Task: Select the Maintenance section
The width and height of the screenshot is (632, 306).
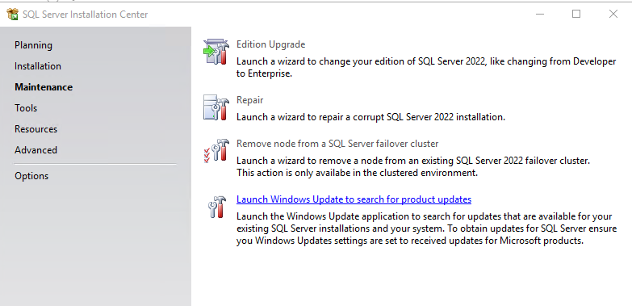Action: click(44, 87)
